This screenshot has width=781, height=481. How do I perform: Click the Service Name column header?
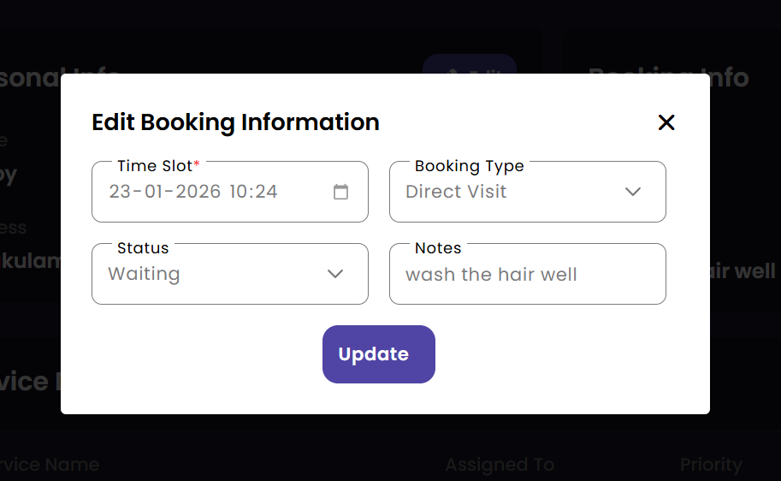(x=50, y=465)
